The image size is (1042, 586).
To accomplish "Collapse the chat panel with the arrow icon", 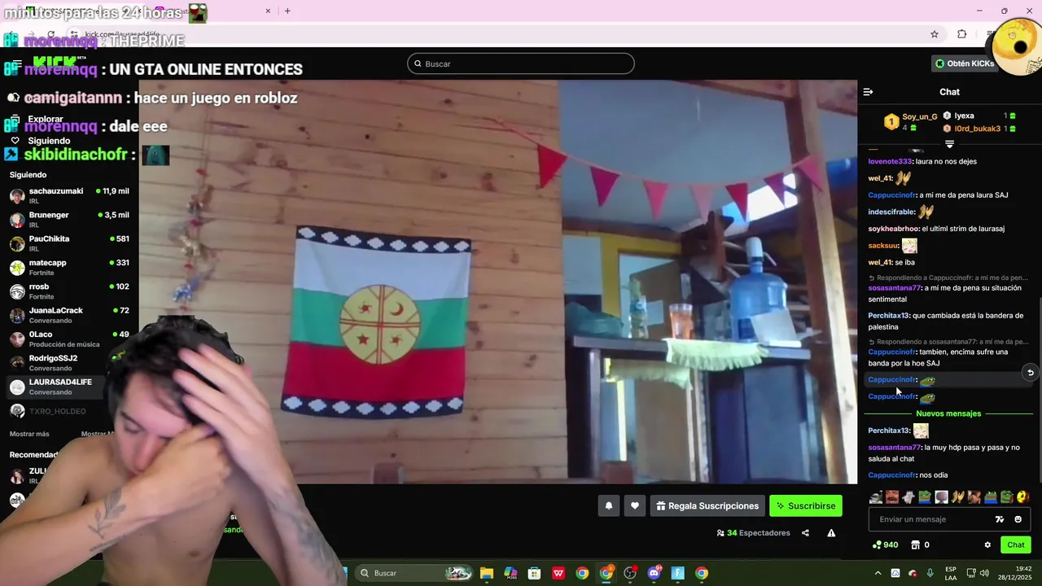I will point(868,92).
